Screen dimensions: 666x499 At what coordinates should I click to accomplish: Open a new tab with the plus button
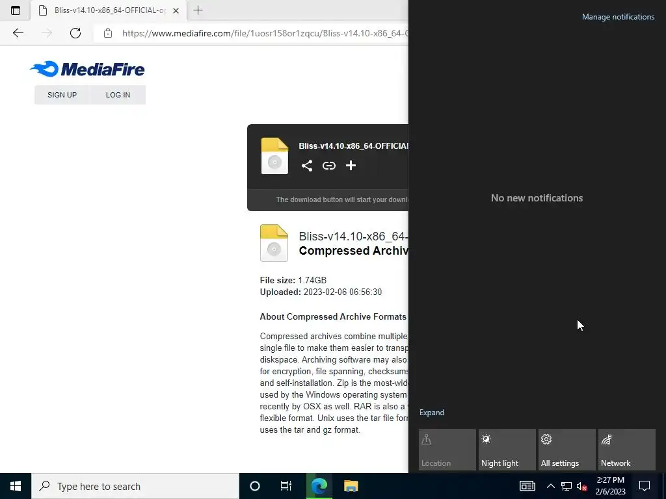click(x=198, y=10)
